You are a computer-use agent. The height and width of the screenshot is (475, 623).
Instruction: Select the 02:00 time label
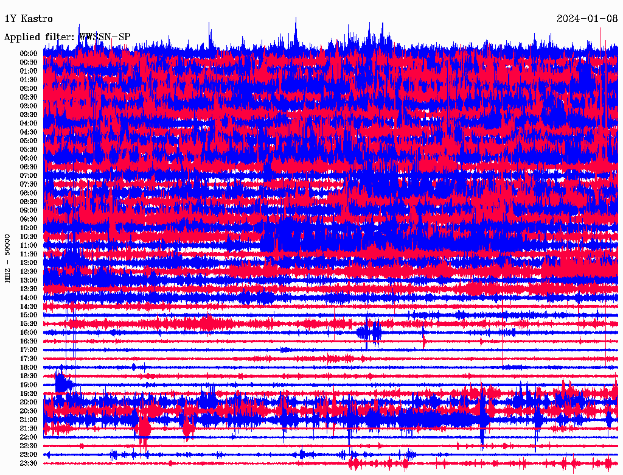[29, 89]
